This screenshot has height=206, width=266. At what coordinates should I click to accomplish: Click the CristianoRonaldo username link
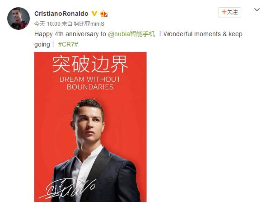[x=61, y=14]
